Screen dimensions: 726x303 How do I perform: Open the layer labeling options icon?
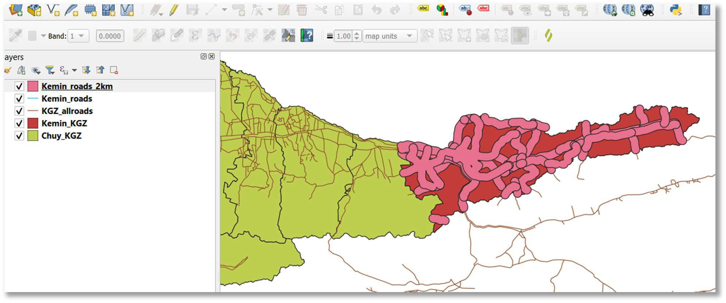(x=423, y=9)
